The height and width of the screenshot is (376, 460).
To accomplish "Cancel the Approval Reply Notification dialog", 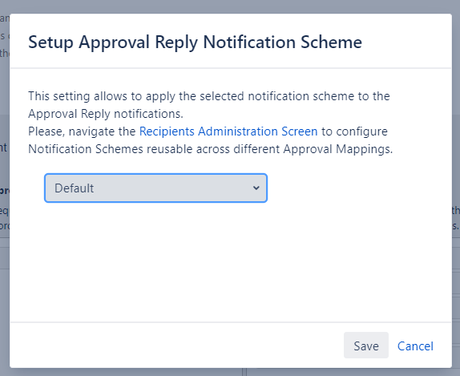I will tap(415, 346).
